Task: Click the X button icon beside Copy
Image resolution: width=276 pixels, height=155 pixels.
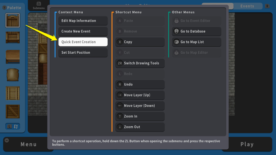Action: pos(120,42)
